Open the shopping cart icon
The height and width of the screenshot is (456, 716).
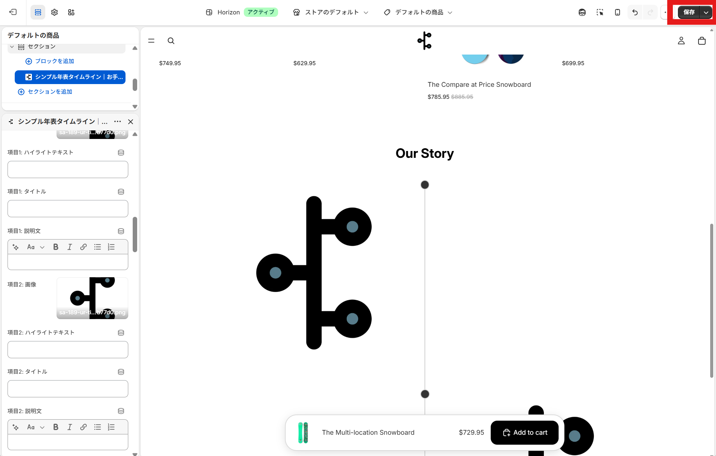702,41
